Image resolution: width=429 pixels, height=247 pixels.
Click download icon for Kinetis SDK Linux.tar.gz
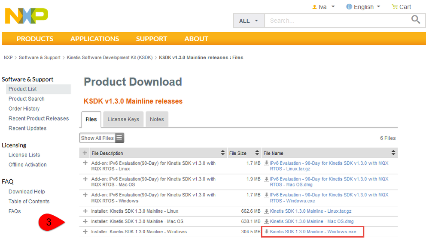[x=266, y=211]
